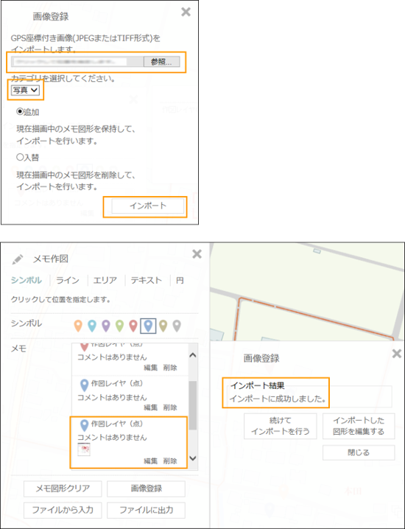Select the orange pin symbol

(78, 326)
